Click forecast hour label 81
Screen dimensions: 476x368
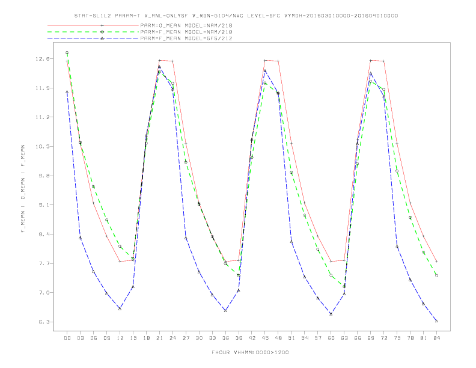coord(424,338)
